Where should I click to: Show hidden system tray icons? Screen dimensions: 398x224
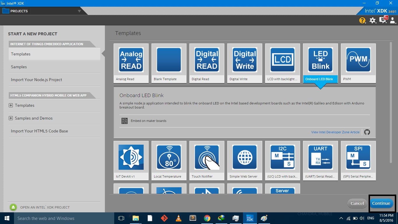click(341, 218)
